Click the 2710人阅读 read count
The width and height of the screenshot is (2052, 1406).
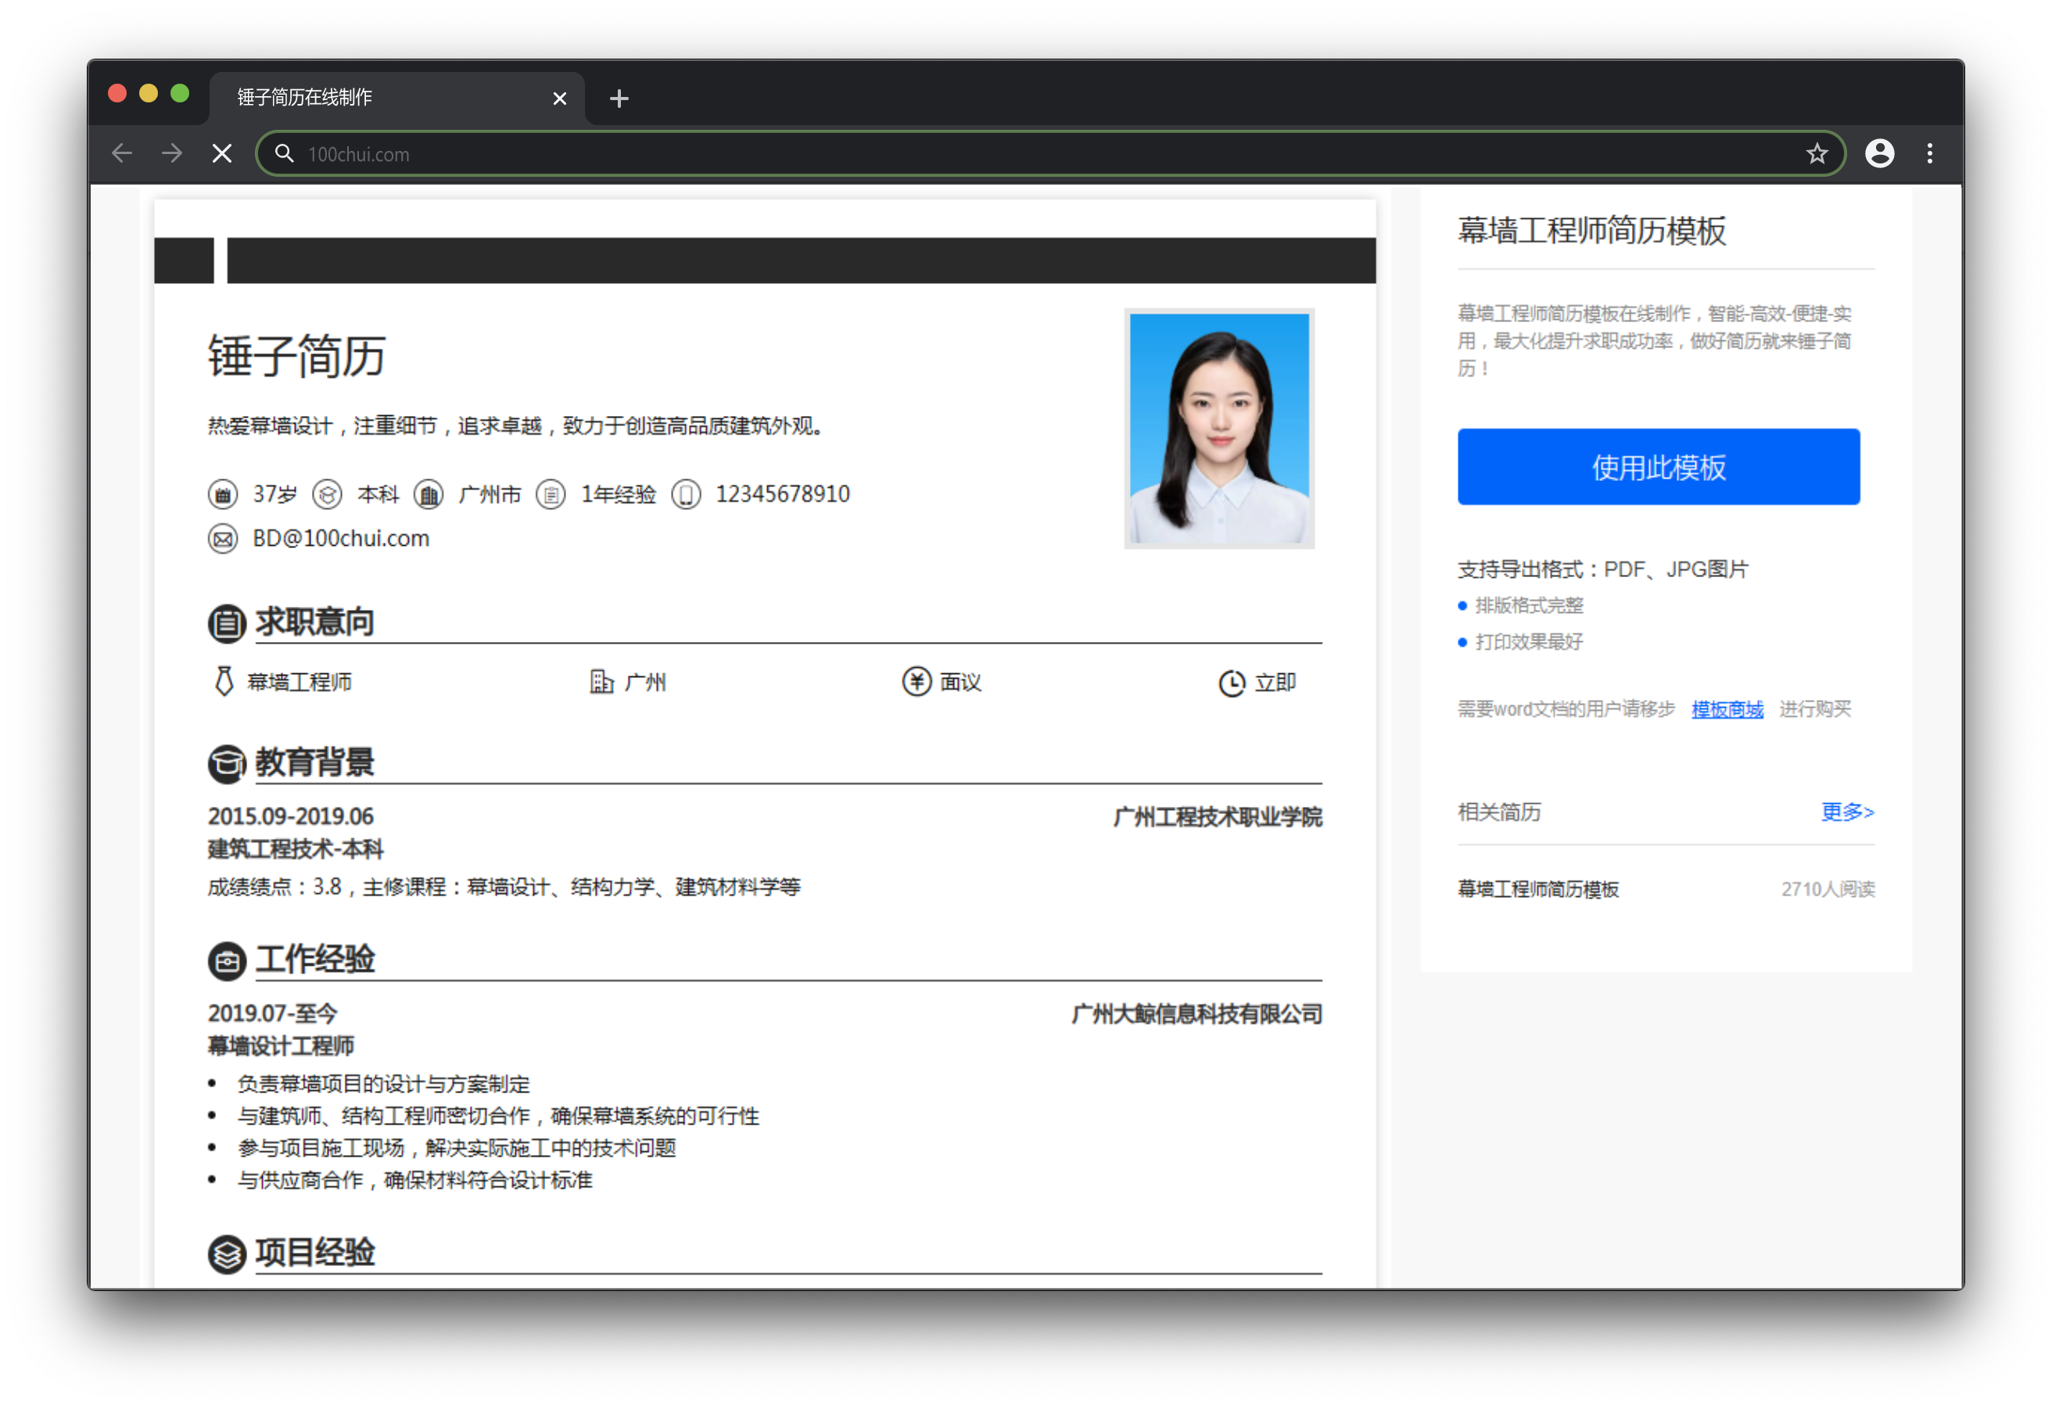click(1828, 889)
